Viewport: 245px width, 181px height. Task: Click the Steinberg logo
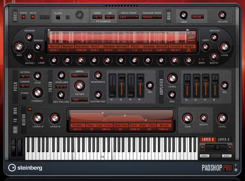25,168
